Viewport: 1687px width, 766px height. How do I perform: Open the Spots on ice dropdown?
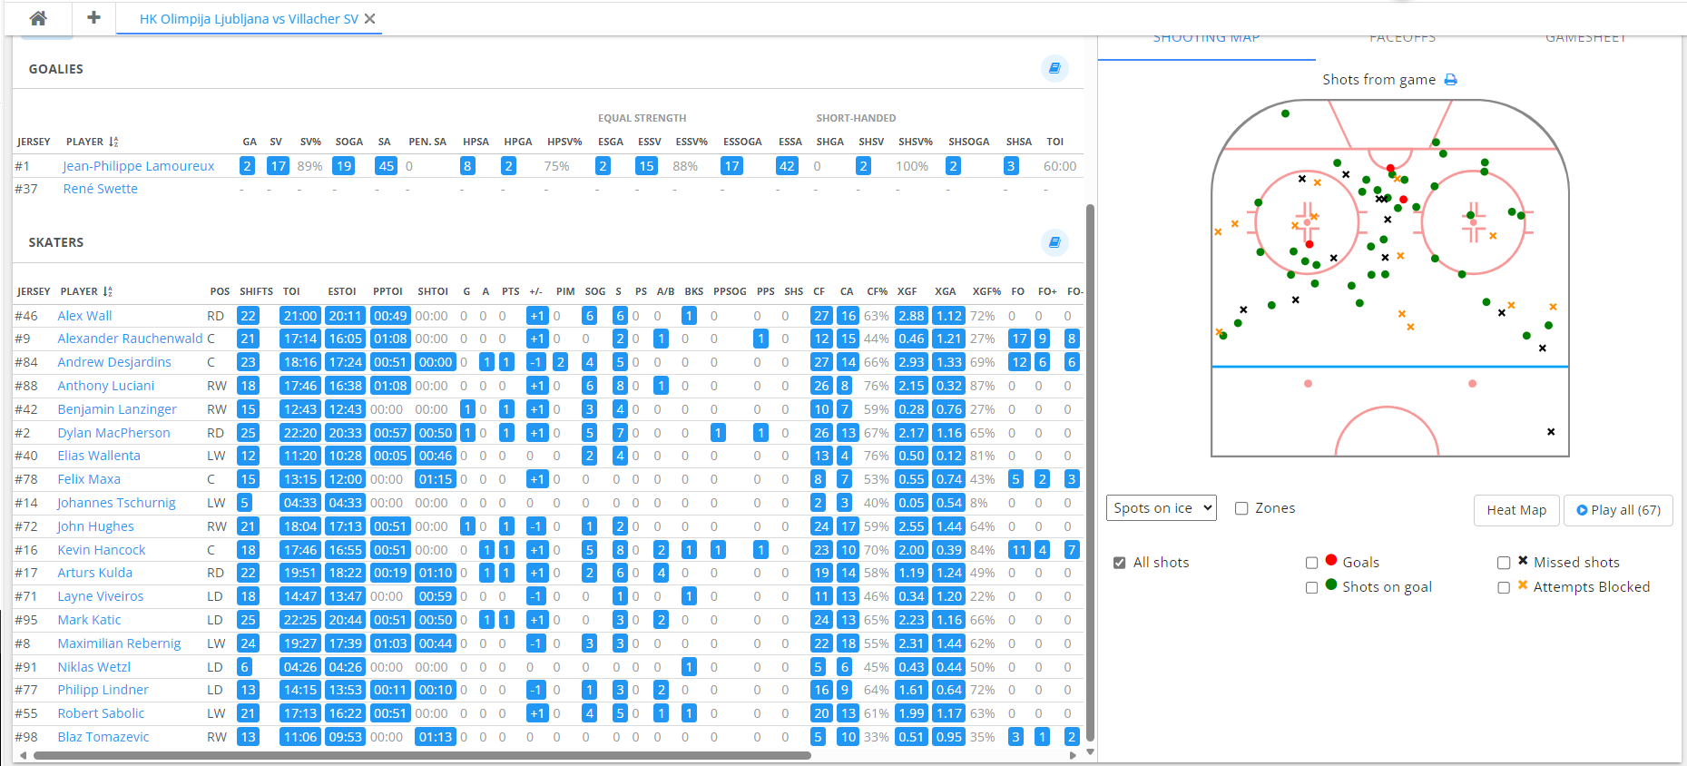(1161, 508)
